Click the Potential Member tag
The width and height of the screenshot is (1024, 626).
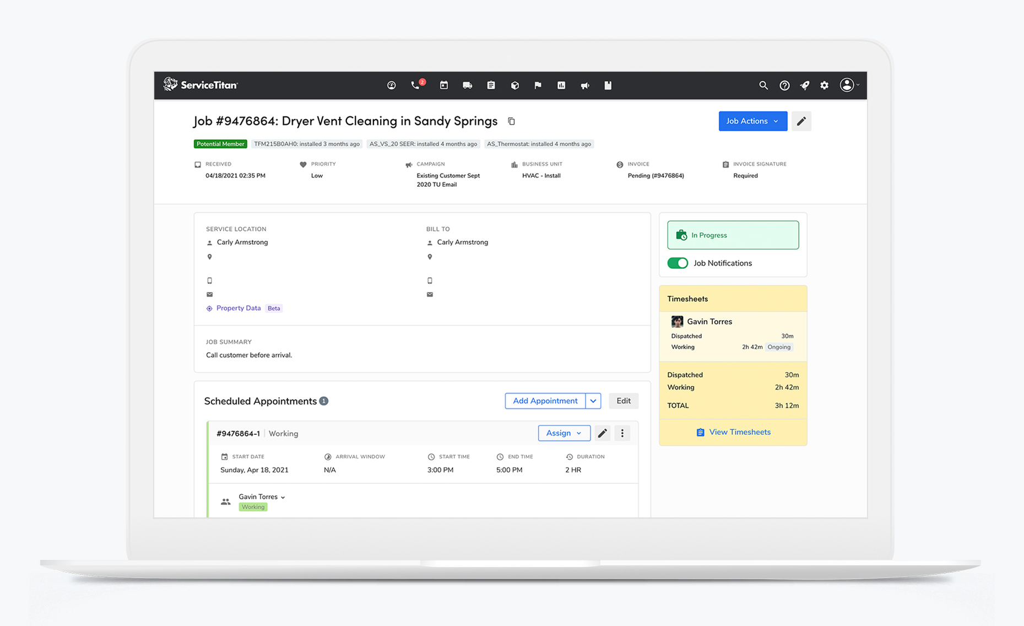[x=220, y=144]
